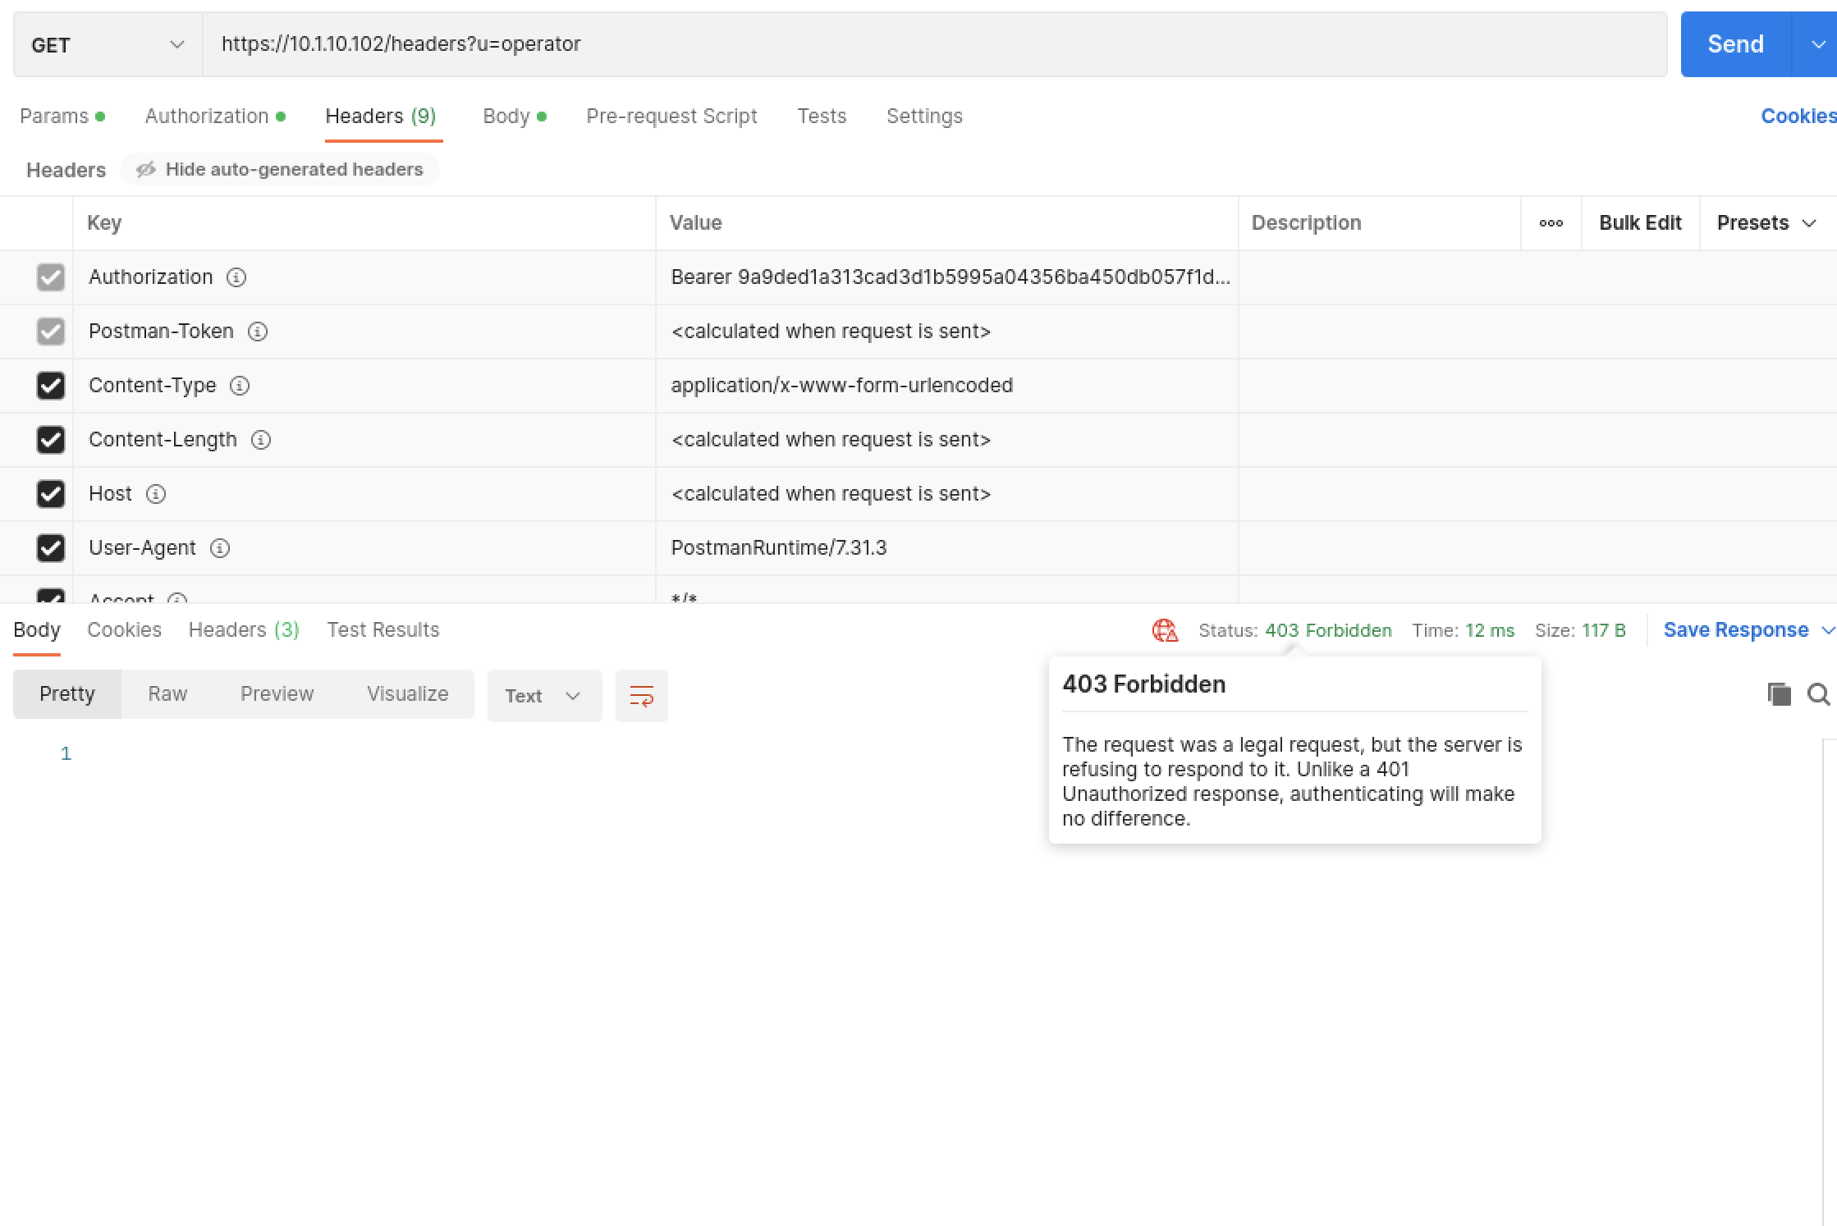Viewport: 1837px width, 1226px height.
Task: Select the Pretty view
Action: coord(67,694)
